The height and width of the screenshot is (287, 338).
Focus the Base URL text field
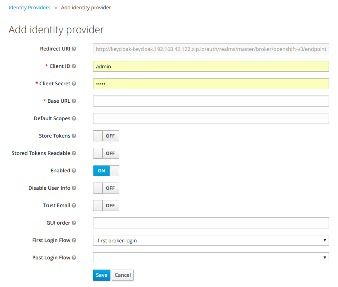pos(211,101)
